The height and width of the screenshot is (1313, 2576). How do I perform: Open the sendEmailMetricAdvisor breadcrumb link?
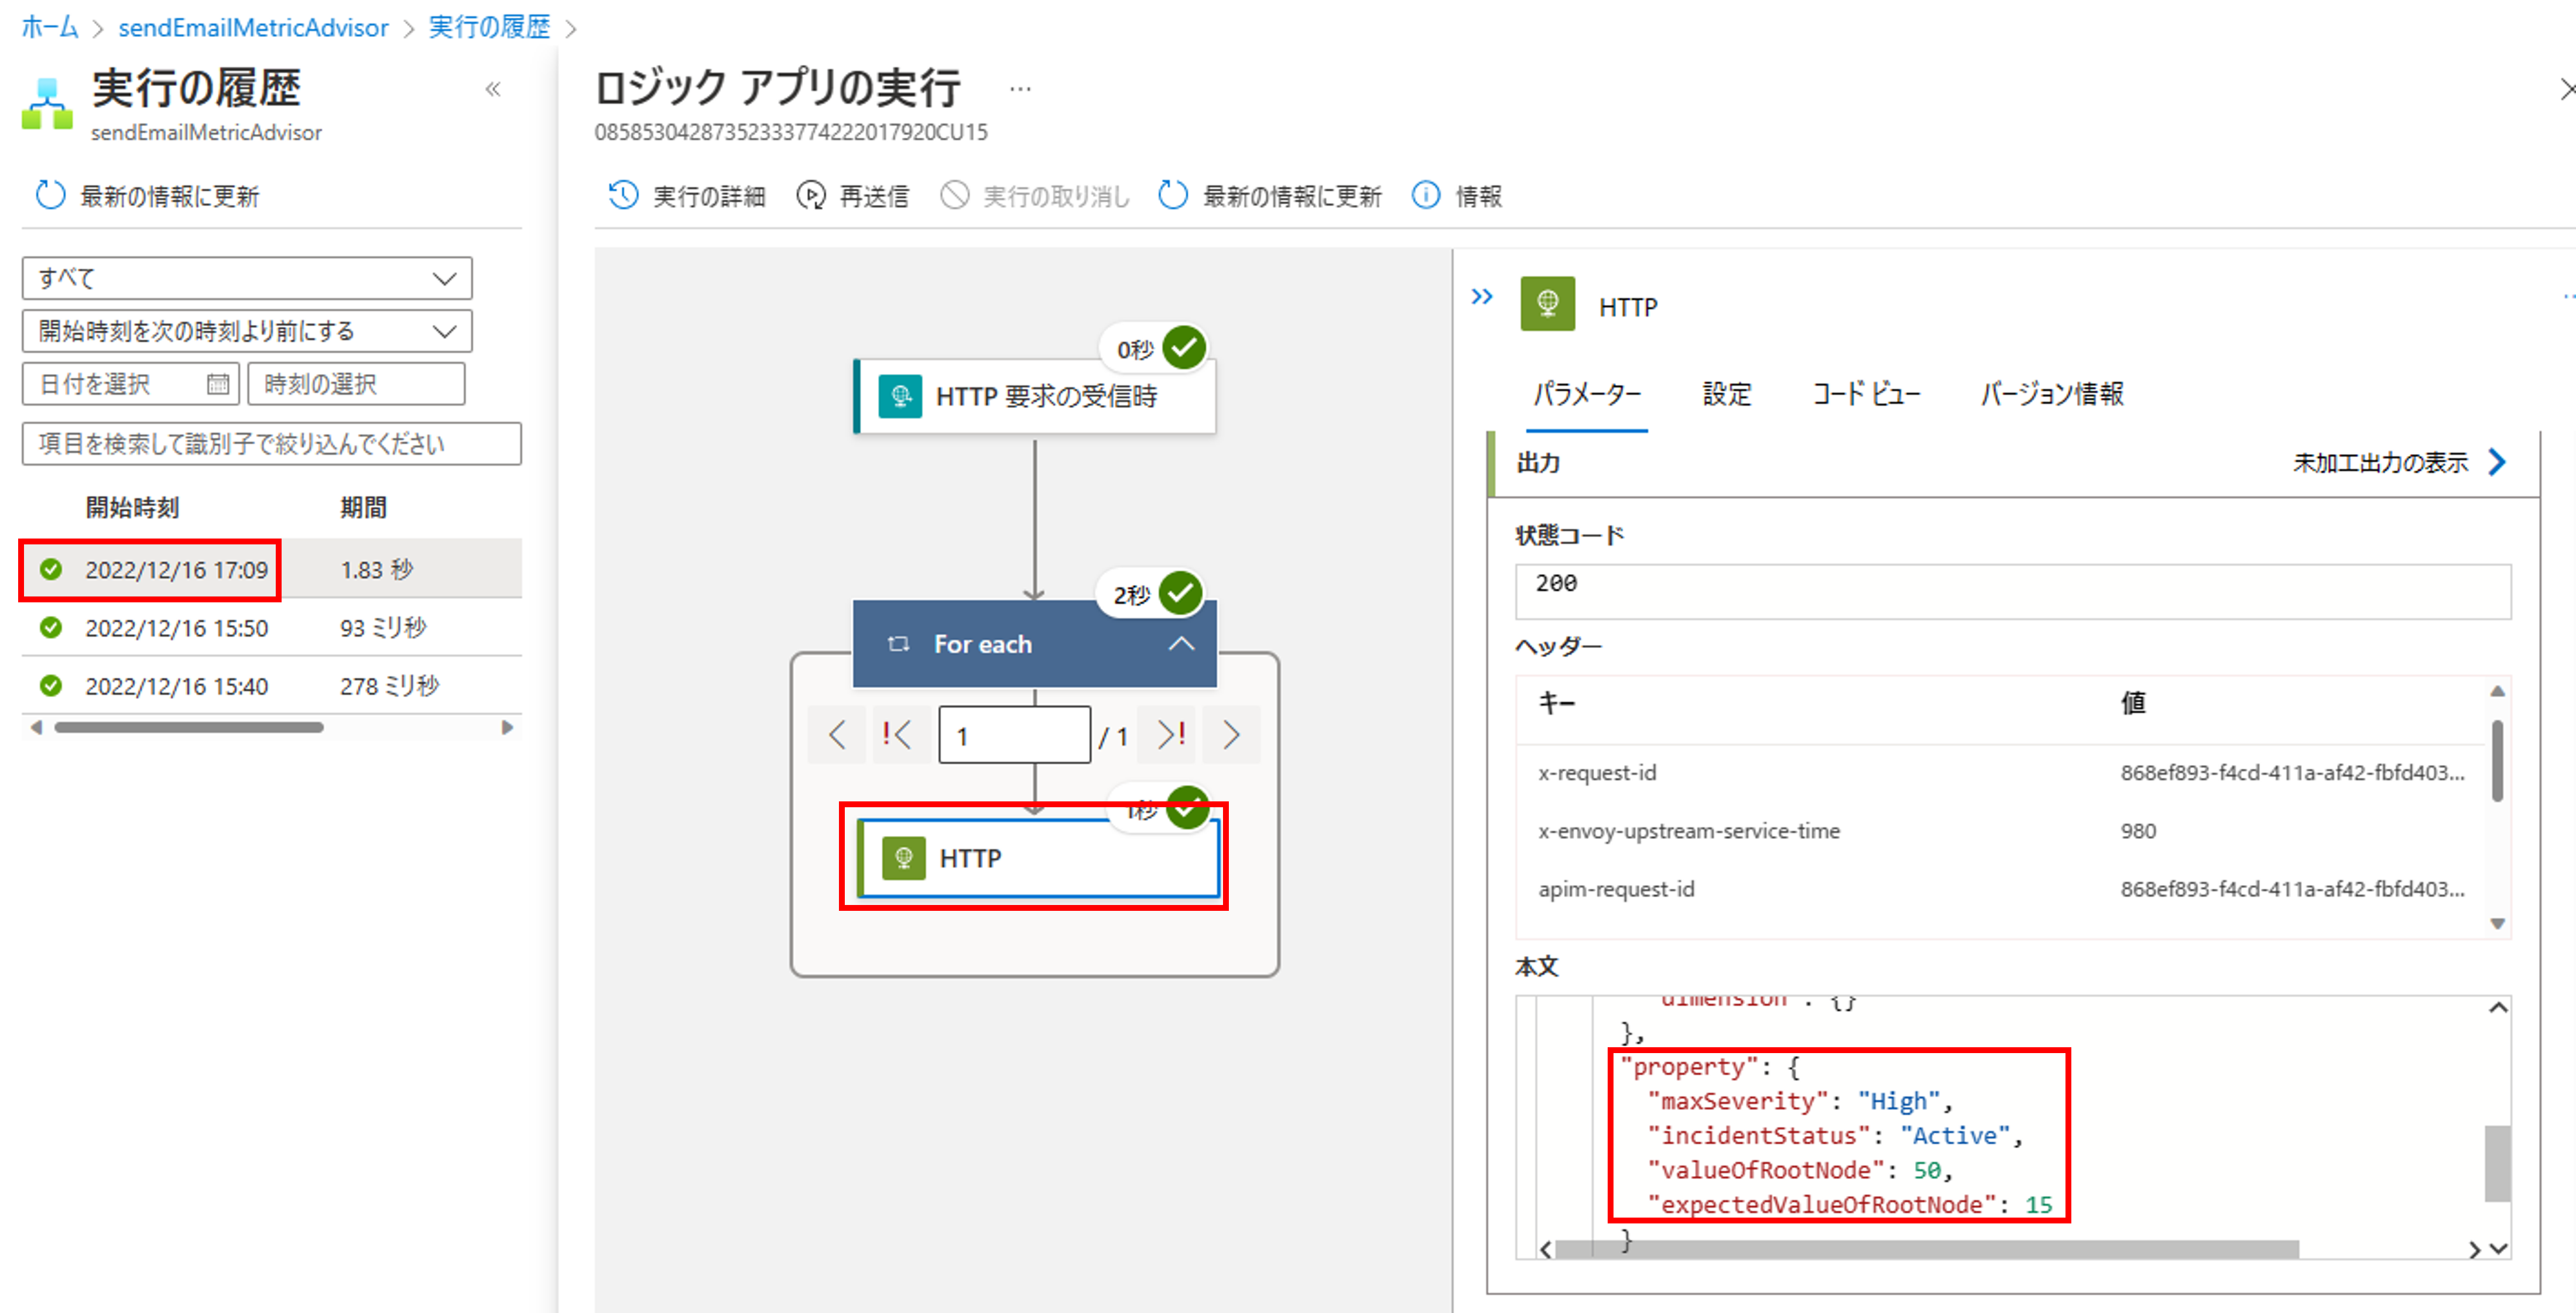point(253,28)
